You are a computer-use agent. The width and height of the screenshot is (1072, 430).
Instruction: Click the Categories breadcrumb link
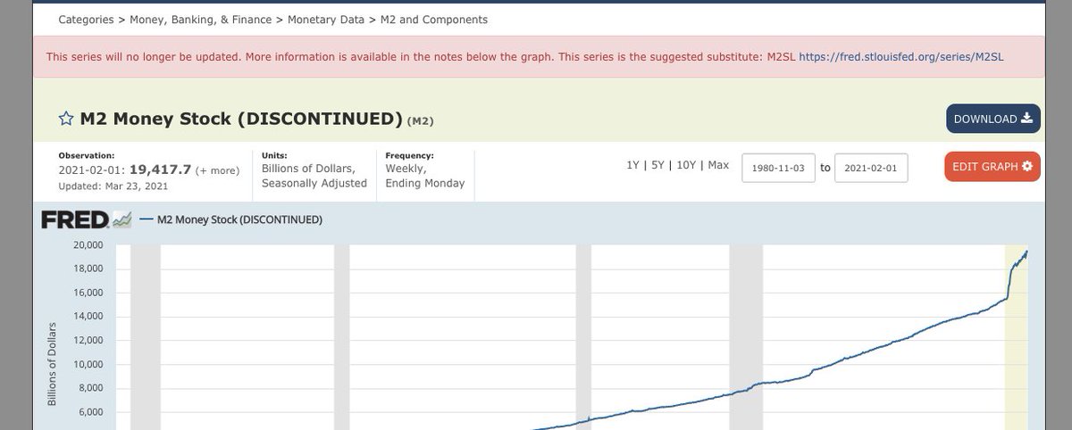(87, 20)
